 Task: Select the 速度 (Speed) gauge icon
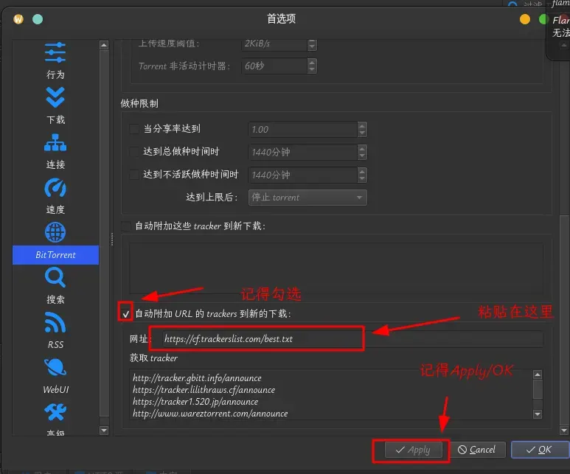pos(55,187)
